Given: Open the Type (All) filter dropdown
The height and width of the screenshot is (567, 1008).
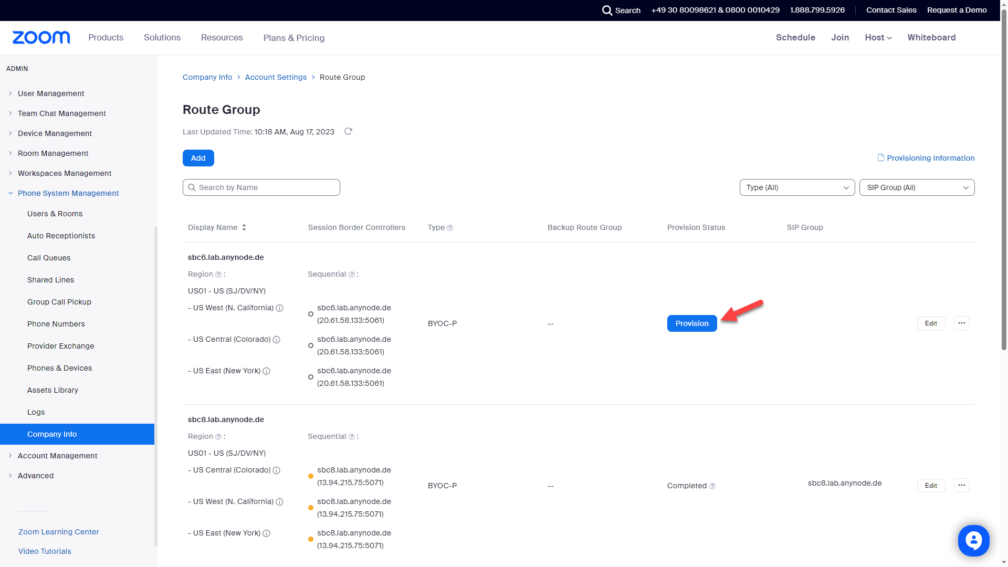Looking at the screenshot, I should 797,187.
